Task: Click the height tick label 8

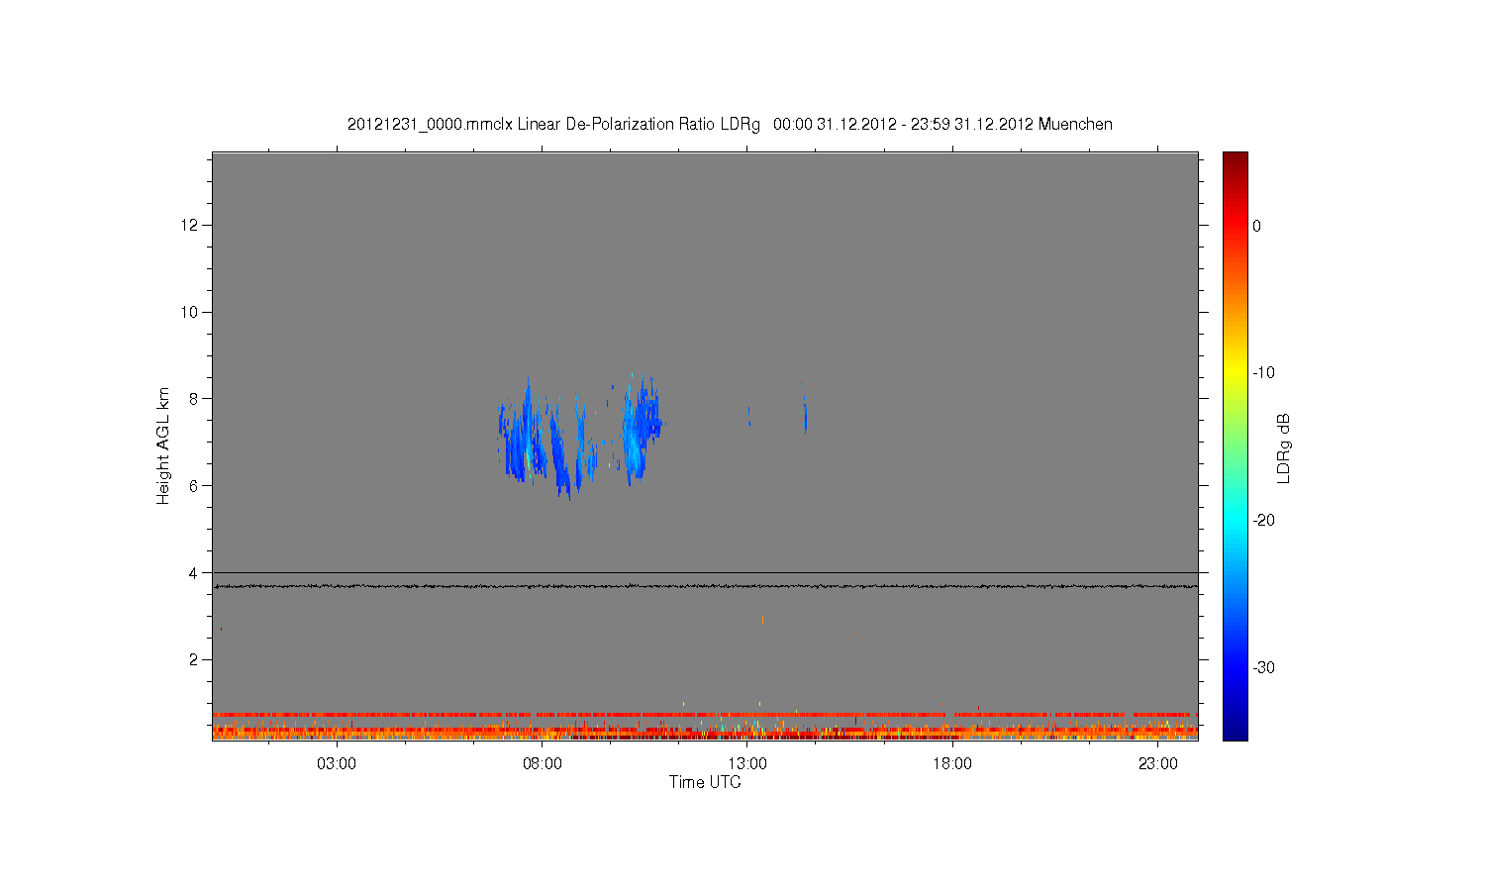Action: 194,399
